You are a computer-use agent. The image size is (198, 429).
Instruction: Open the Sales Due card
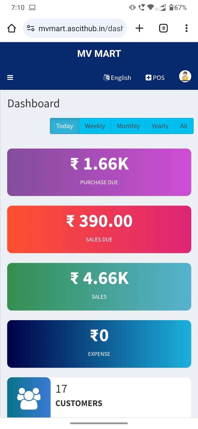[99, 229]
